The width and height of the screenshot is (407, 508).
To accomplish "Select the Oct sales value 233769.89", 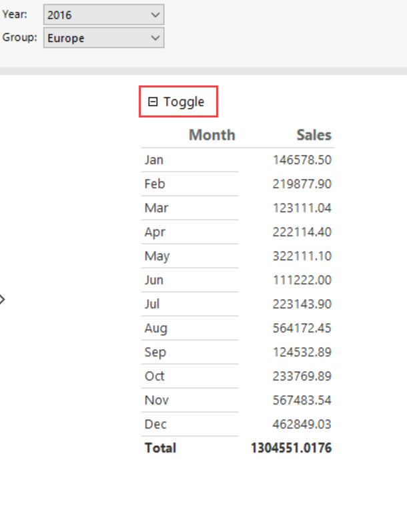I will coord(302,376).
